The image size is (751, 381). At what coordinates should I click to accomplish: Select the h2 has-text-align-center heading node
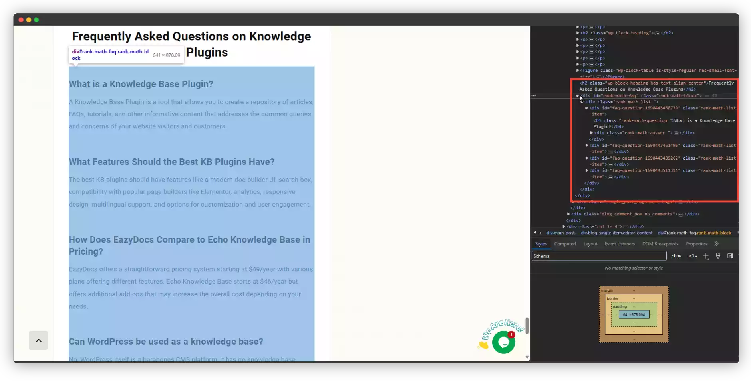(657, 86)
